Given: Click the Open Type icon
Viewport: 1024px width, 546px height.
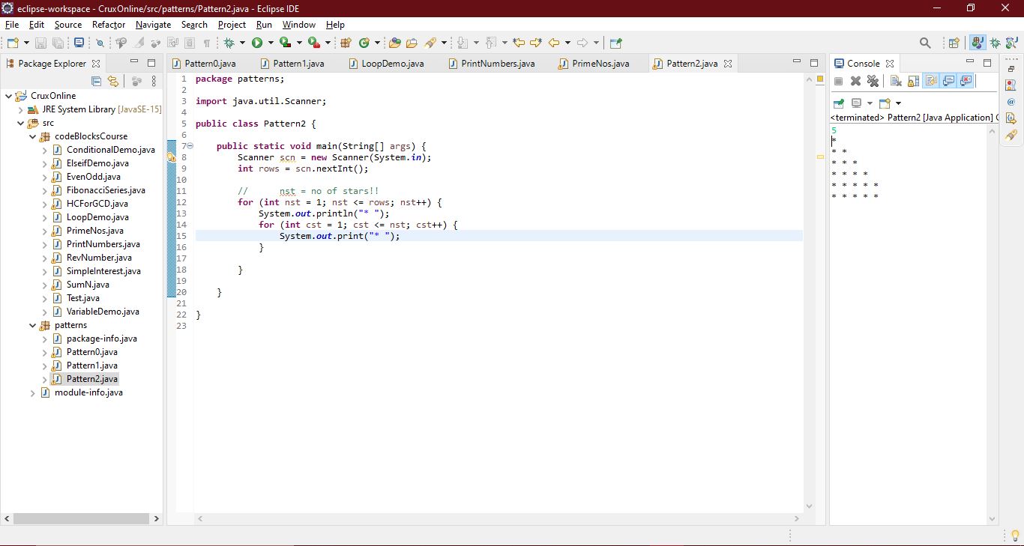Looking at the screenshot, I should click(x=394, y=43).
